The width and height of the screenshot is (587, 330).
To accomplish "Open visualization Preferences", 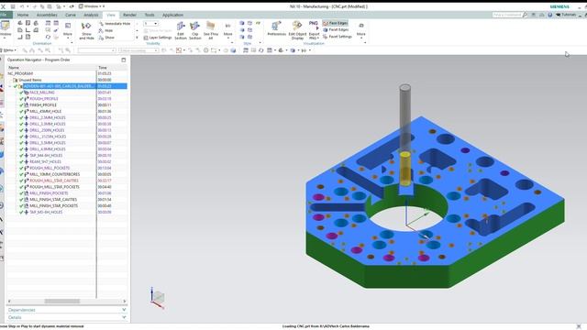I will pyautogui.click(x=276, y=28).
